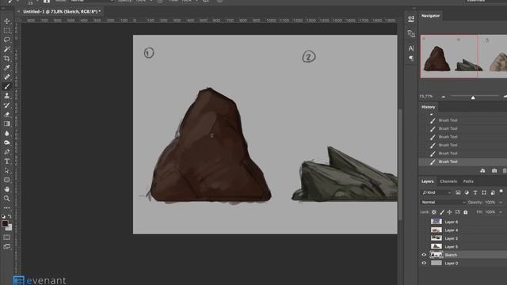Select the History Brush tool
The image size is (507, 285).
click(7, 105)
